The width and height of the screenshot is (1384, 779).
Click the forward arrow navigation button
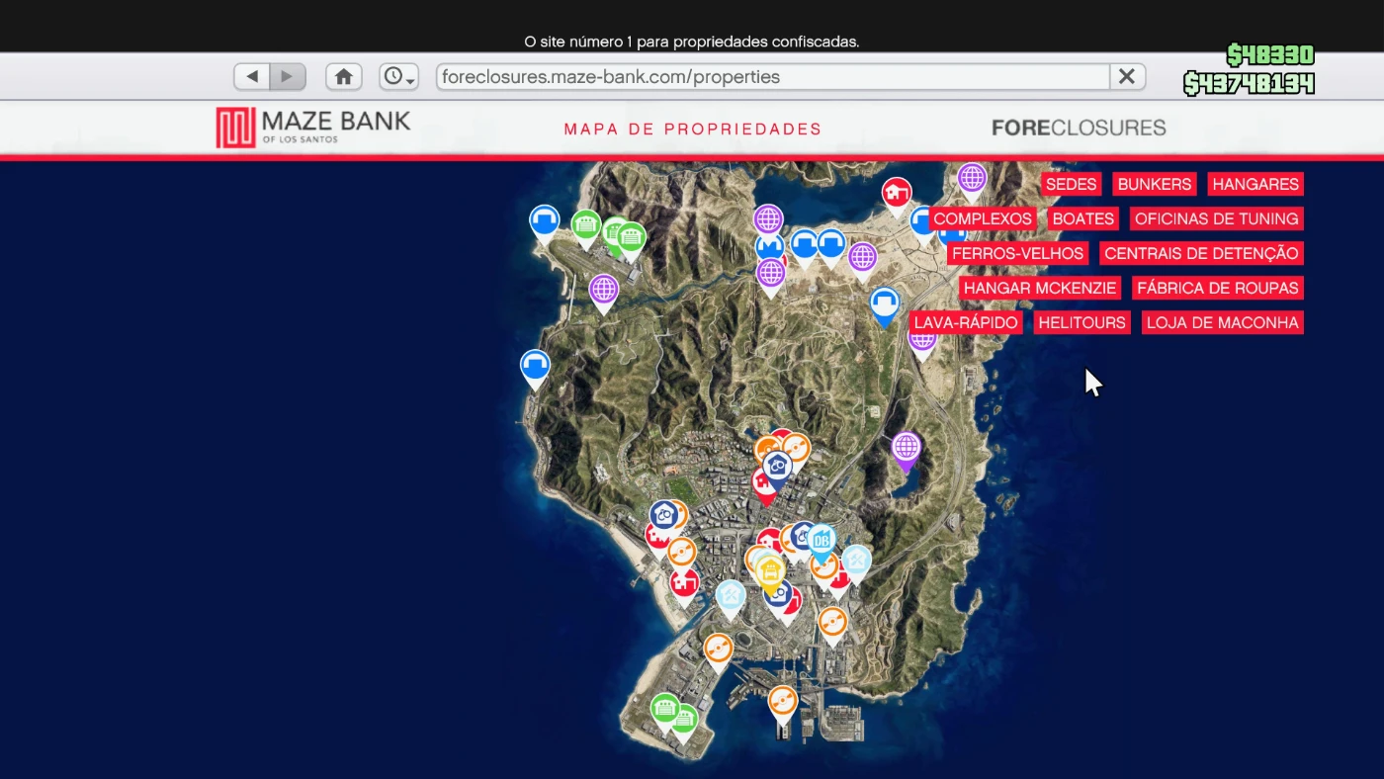288,77
